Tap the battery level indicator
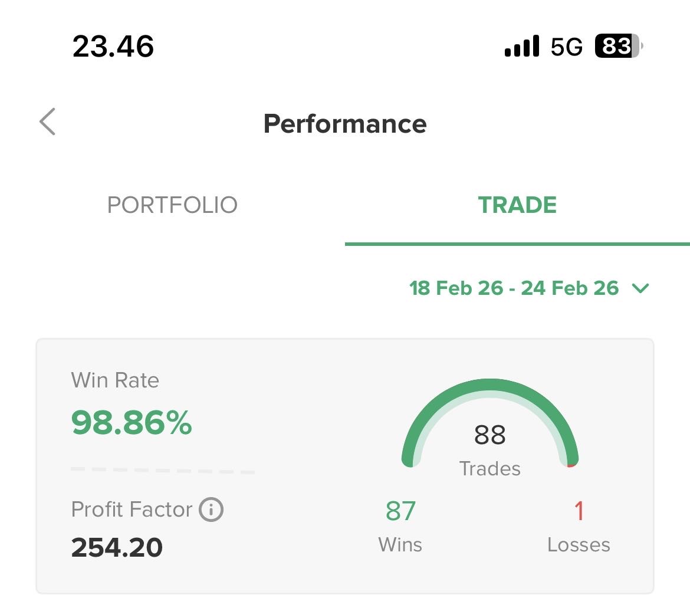 coord(618,46)
